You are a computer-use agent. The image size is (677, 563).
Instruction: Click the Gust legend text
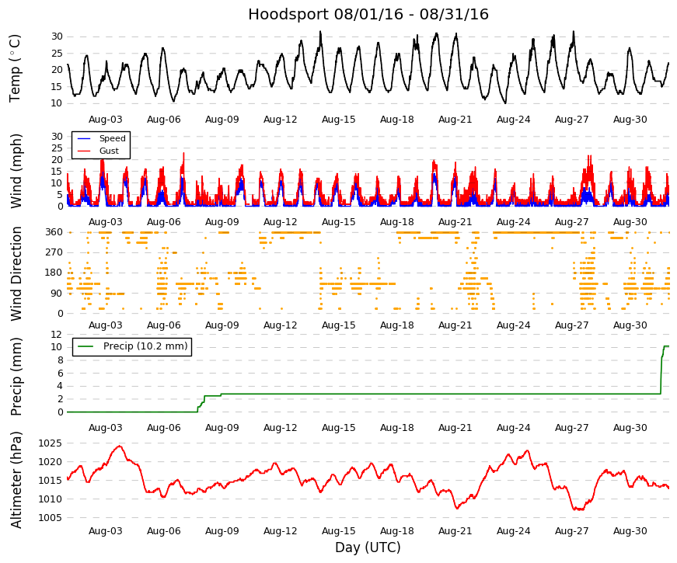109,151
